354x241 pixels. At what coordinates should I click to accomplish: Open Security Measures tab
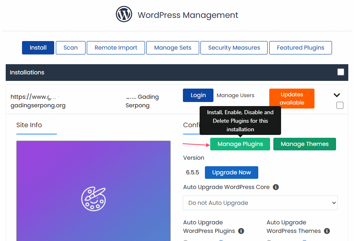[x=234, y=48]
